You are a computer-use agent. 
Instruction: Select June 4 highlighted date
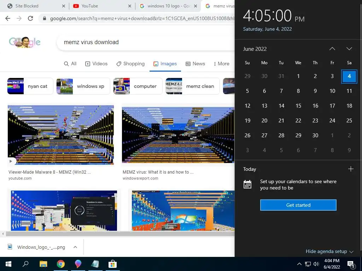pyautogui.click(x=349, y=76)
